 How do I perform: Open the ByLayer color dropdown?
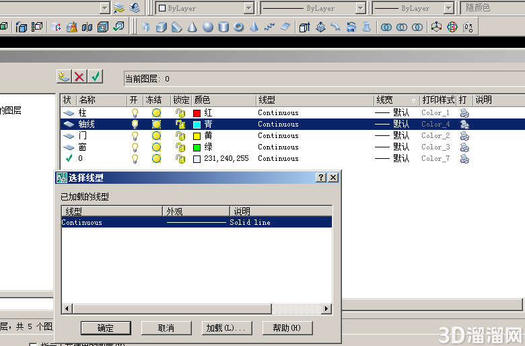click(205, 8)
